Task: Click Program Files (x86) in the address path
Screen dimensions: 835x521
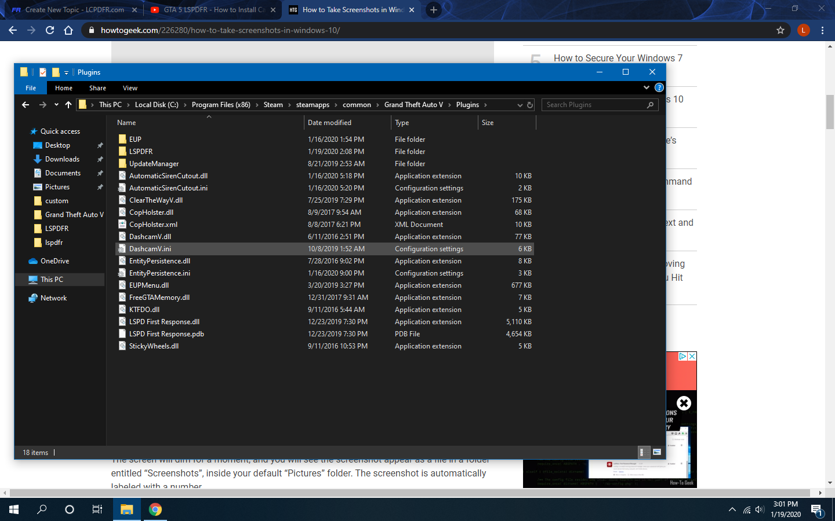Action: tap(221, 105)
